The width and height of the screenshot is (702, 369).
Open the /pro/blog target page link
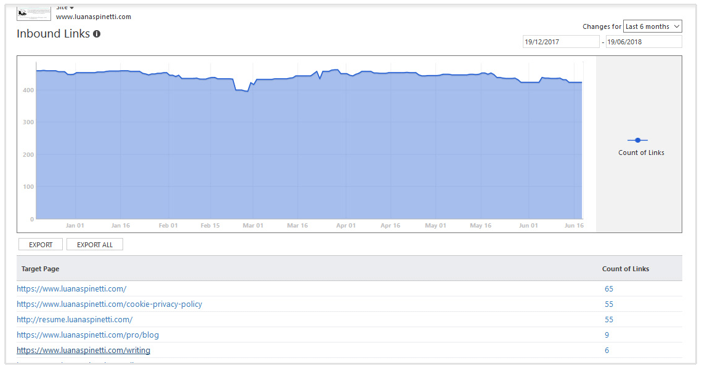pos(87,335)
